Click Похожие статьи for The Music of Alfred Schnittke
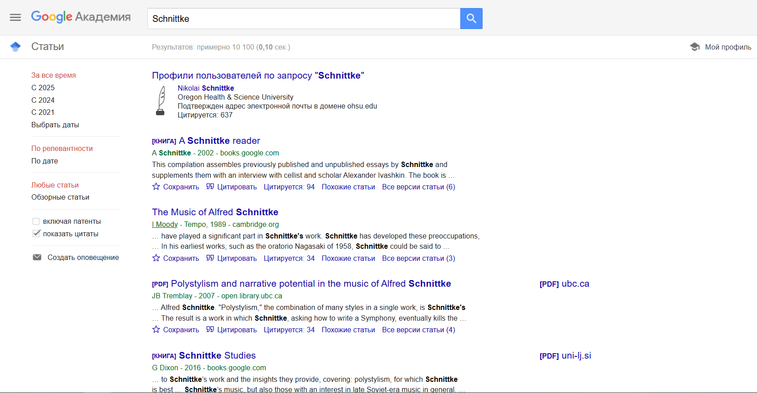The image size is (757, 393). [x=348, y=258]
